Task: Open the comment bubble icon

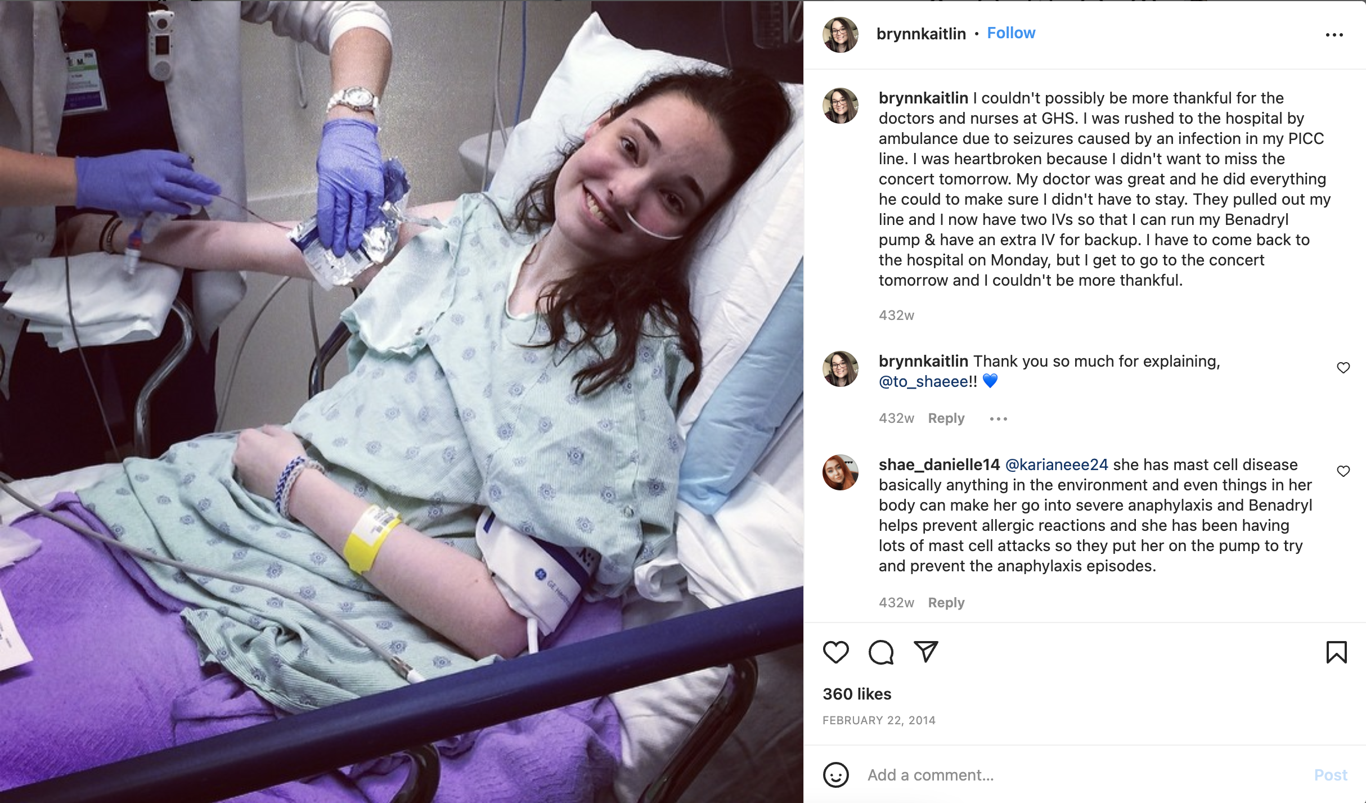Action: coord(880,652)
